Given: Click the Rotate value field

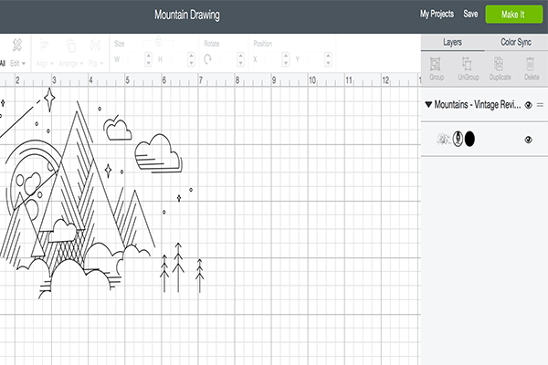Looking at the screenshot, I should click(x=226, y=59).
